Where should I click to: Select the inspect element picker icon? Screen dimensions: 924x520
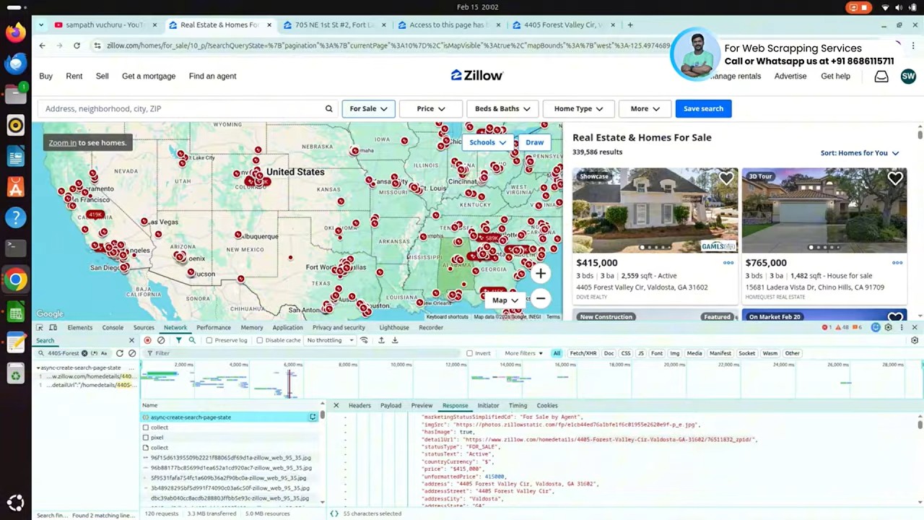pyautogui.click(x=40, y=327)
